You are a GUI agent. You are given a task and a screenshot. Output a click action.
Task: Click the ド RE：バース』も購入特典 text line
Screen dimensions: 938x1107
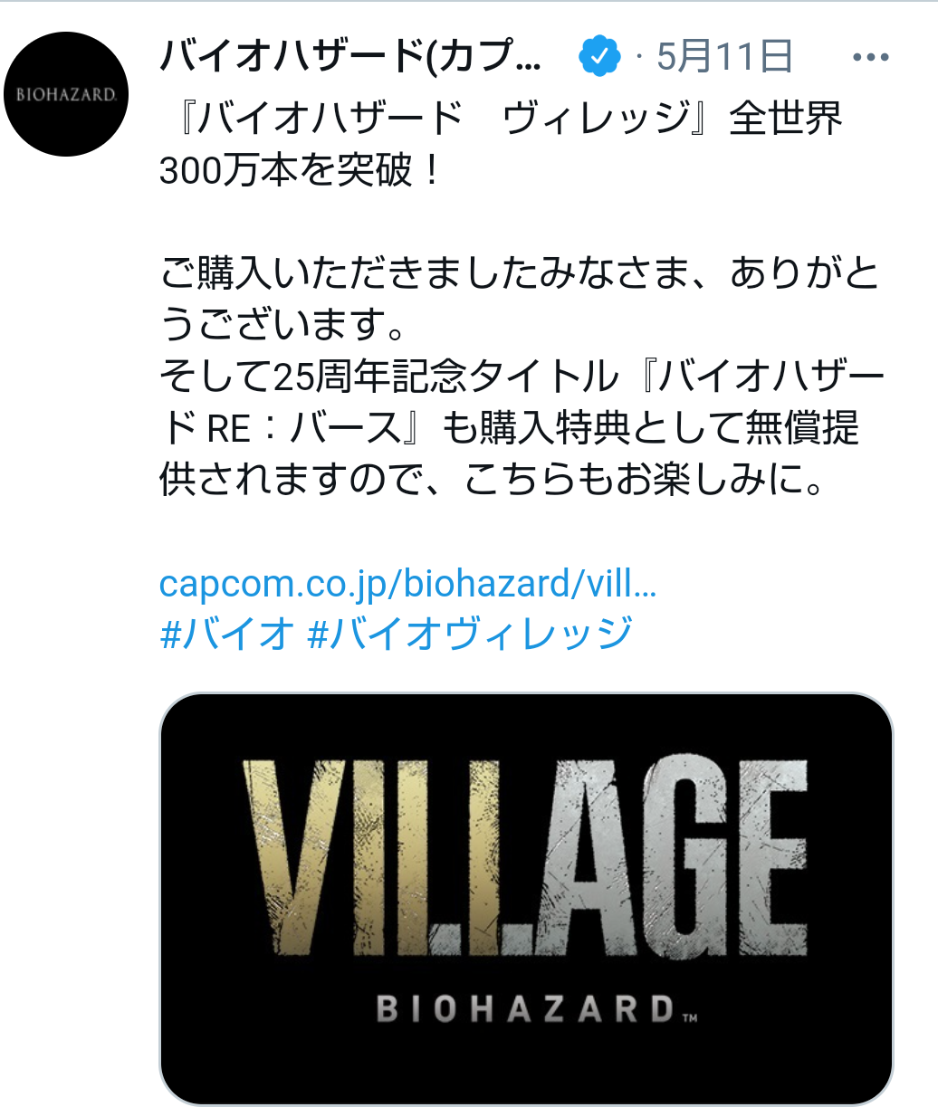tap(509, 428)
